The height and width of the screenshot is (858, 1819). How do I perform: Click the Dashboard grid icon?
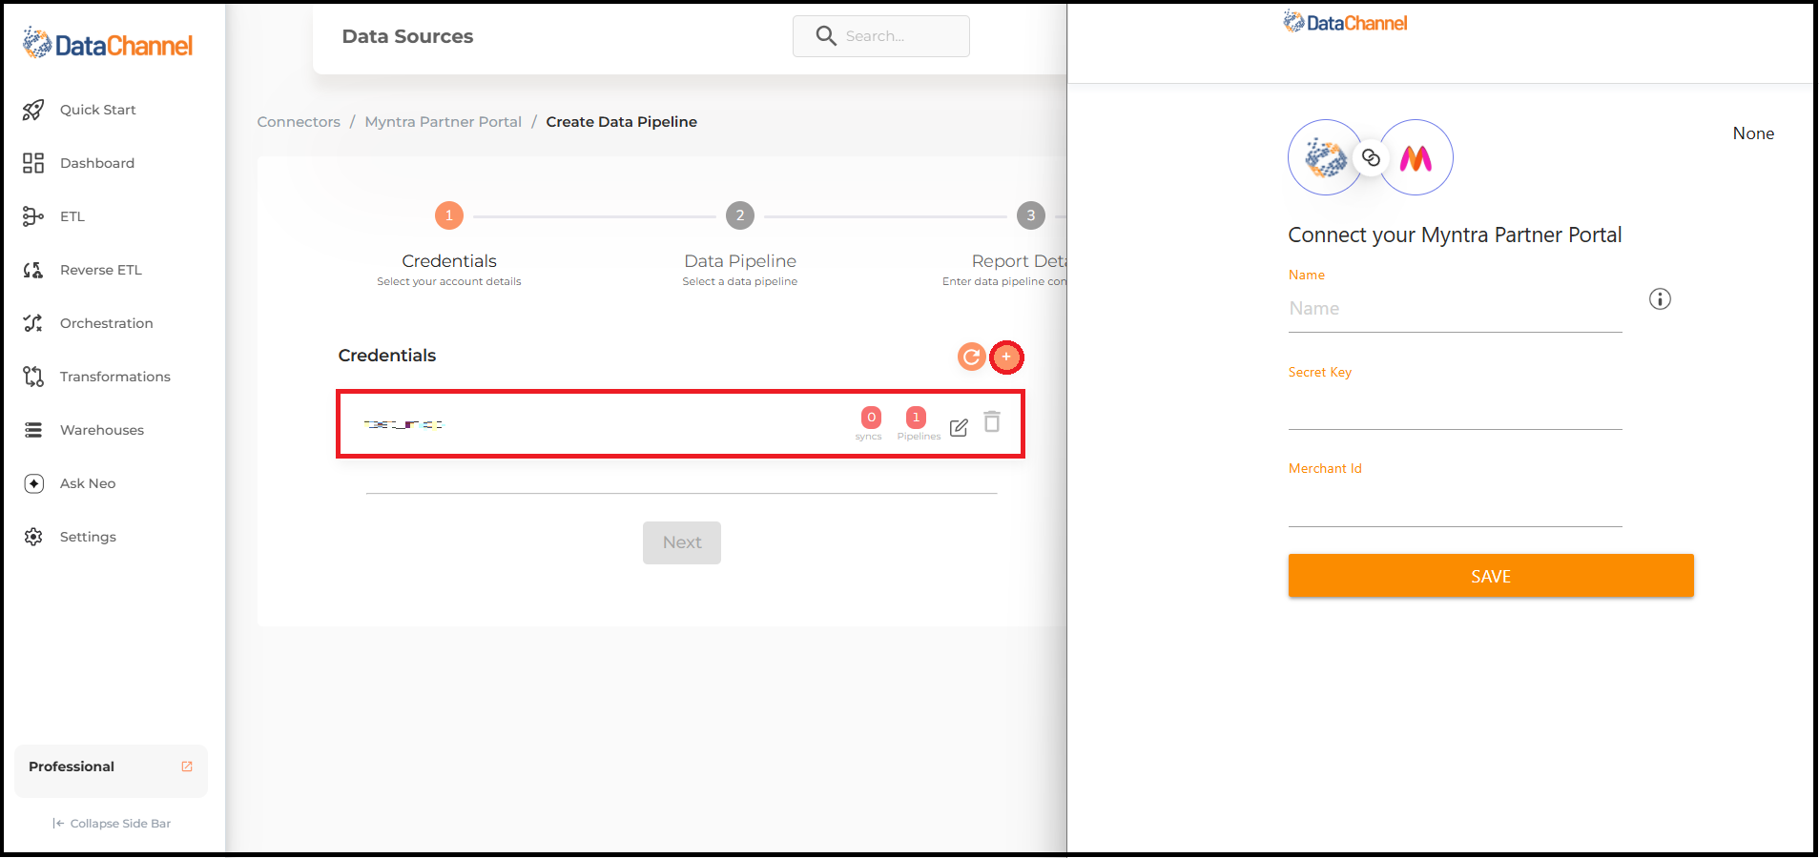point(33,163)
